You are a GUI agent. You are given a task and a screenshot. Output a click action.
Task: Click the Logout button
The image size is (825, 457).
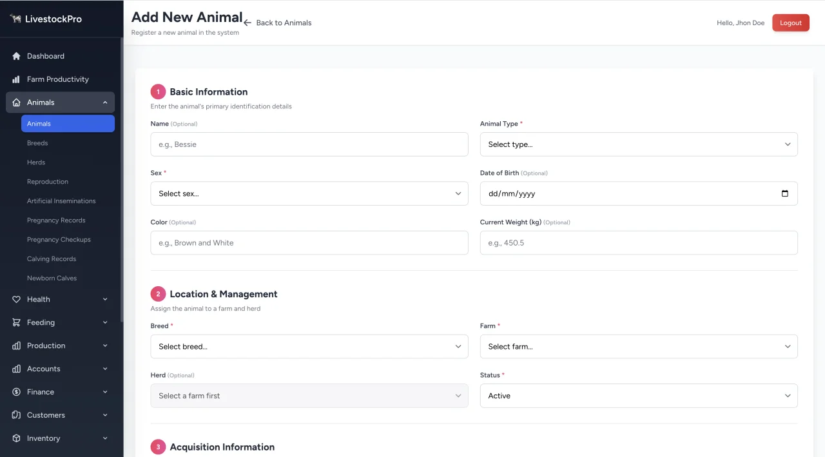(791, 23)
